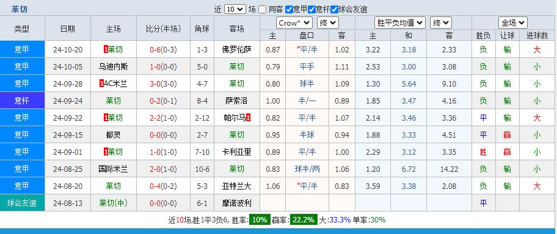Open the 全场 dropdown

tap(513, 23)
